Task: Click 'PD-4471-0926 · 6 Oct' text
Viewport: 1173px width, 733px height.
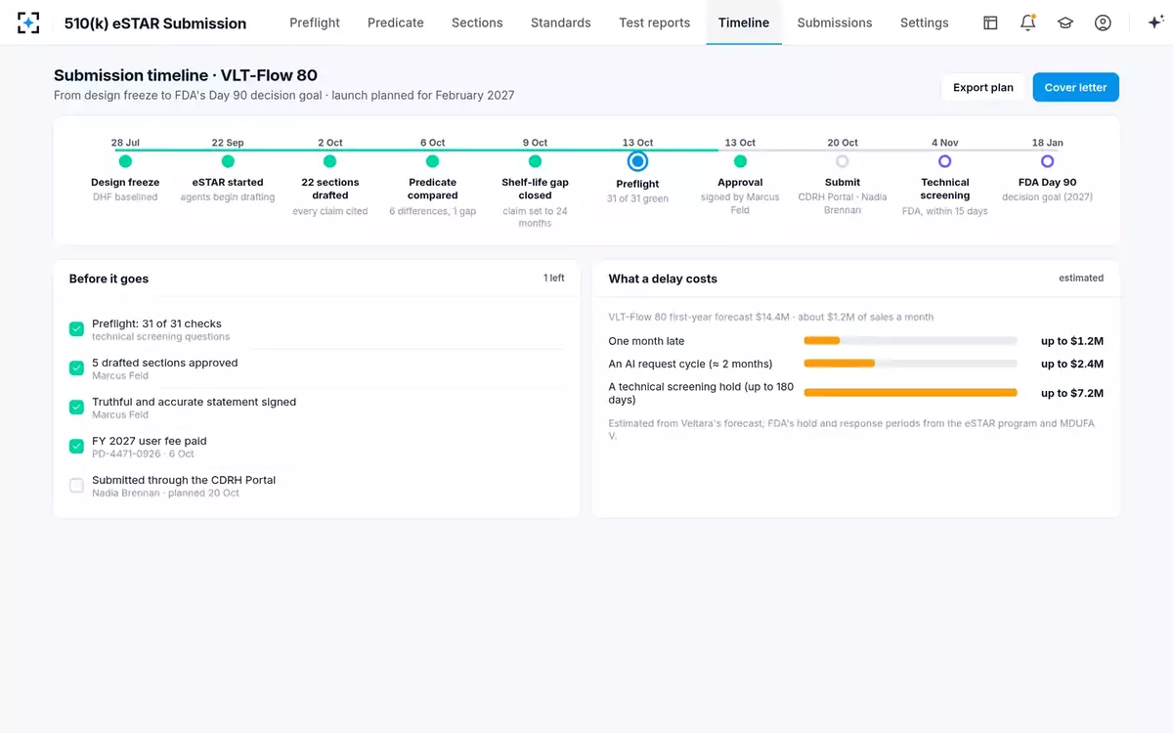Action: tap(143, 453)
